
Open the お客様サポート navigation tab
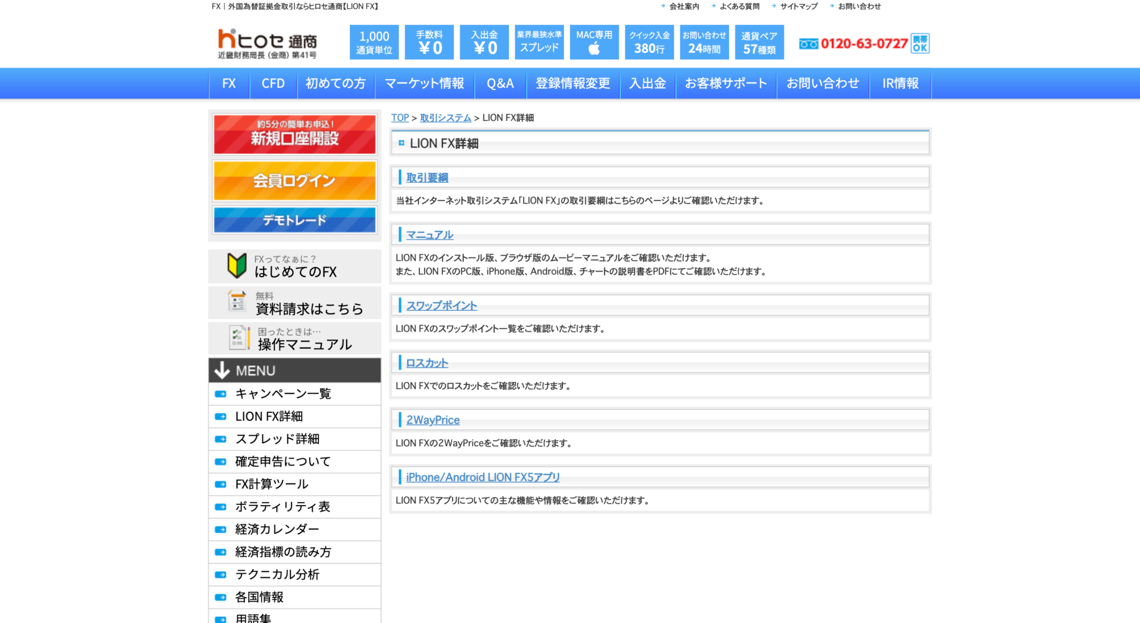[726, 84]
